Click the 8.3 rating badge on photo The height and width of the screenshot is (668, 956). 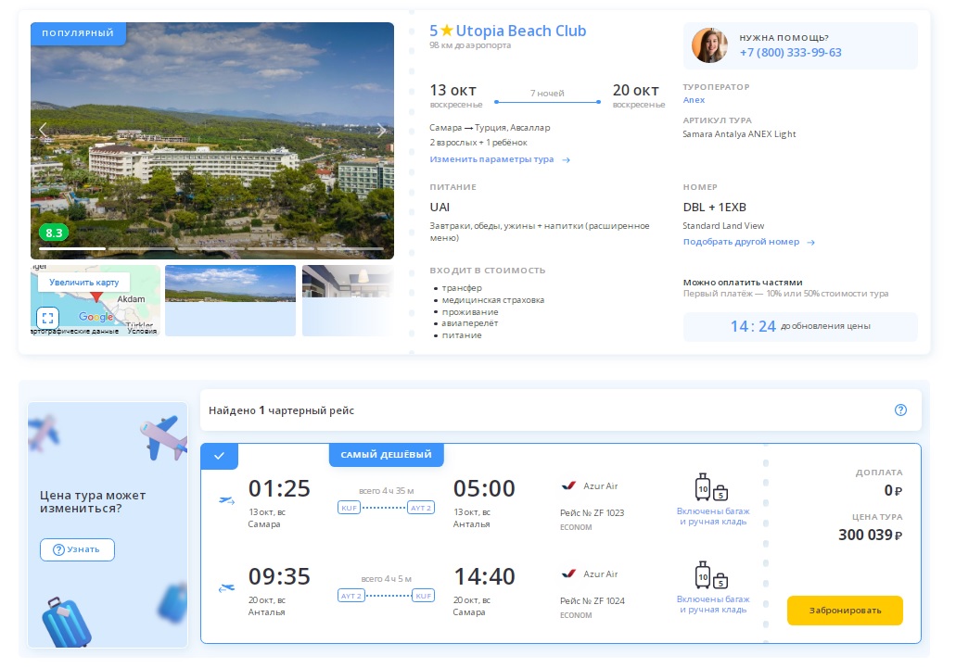(54, 233)
